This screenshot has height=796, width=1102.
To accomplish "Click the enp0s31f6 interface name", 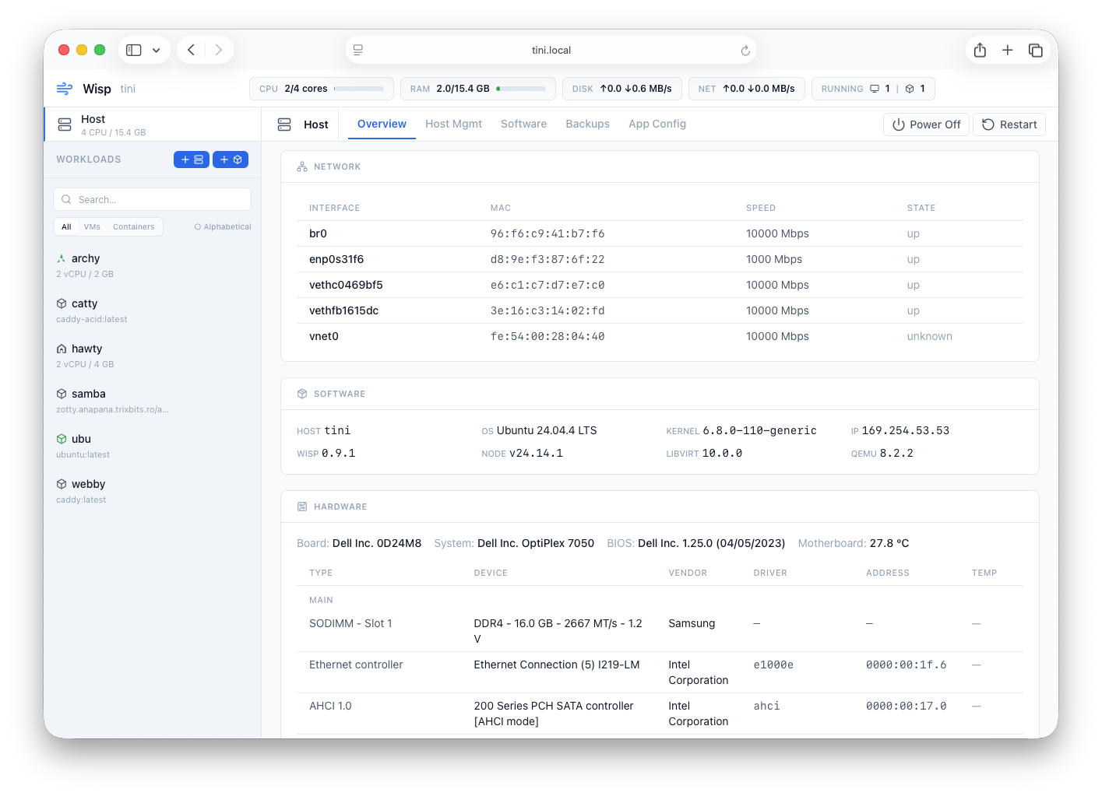I will (x=336, y=259).
